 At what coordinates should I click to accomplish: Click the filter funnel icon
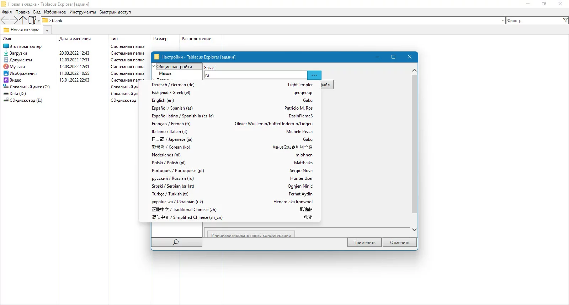click(x=565, y=20)
